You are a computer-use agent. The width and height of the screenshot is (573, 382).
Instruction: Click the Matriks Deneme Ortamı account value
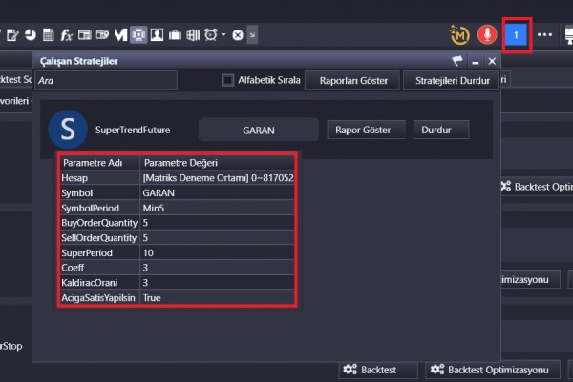coord(218,178)
